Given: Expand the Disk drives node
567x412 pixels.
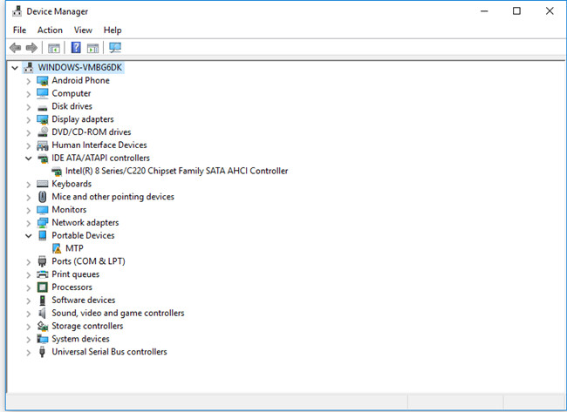Looking at the screenshot, I should [29, 107].
